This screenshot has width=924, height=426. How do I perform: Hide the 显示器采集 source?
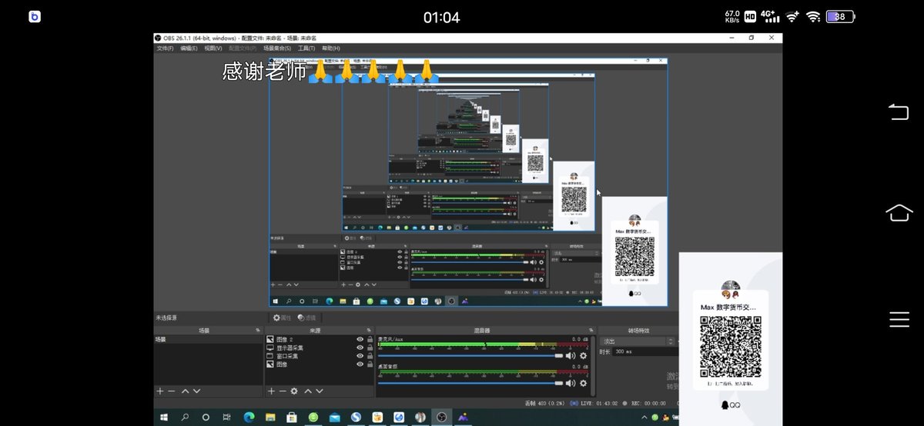click(x=360, y=348)
